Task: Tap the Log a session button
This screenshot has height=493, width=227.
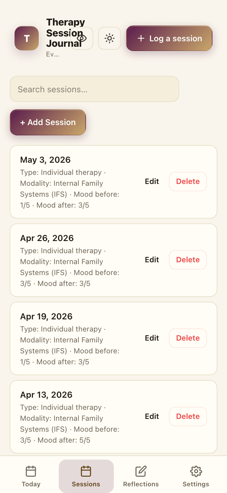Action: (x=169, y=38)
